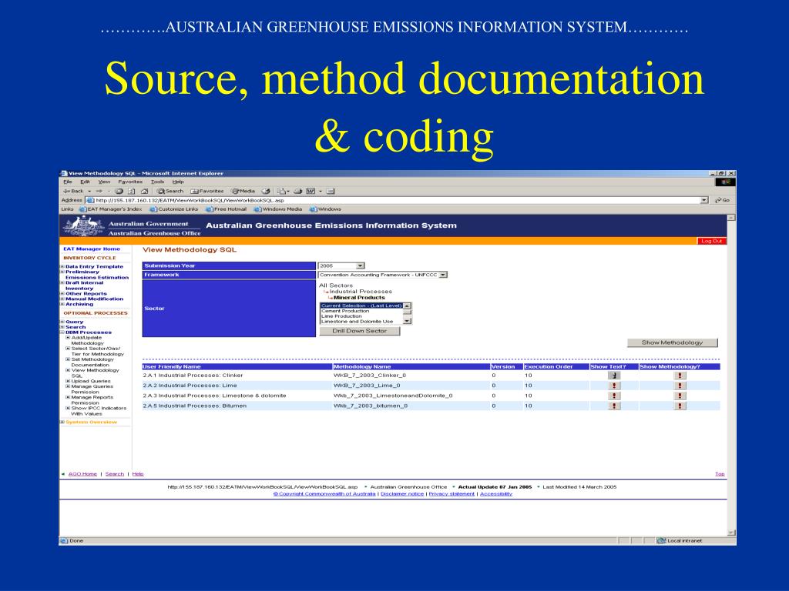Click Show Methodology icon for Lime row
Viewport: 789px width, 591px height.
pos(680,386)
